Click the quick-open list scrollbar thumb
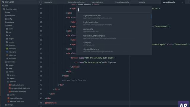Image resolution: width=190 pixels, height=107 pixels. 151,17
